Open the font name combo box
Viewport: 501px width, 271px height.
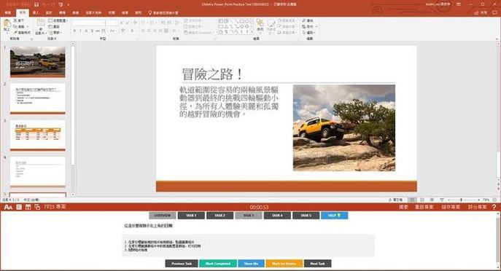(88, 23)
